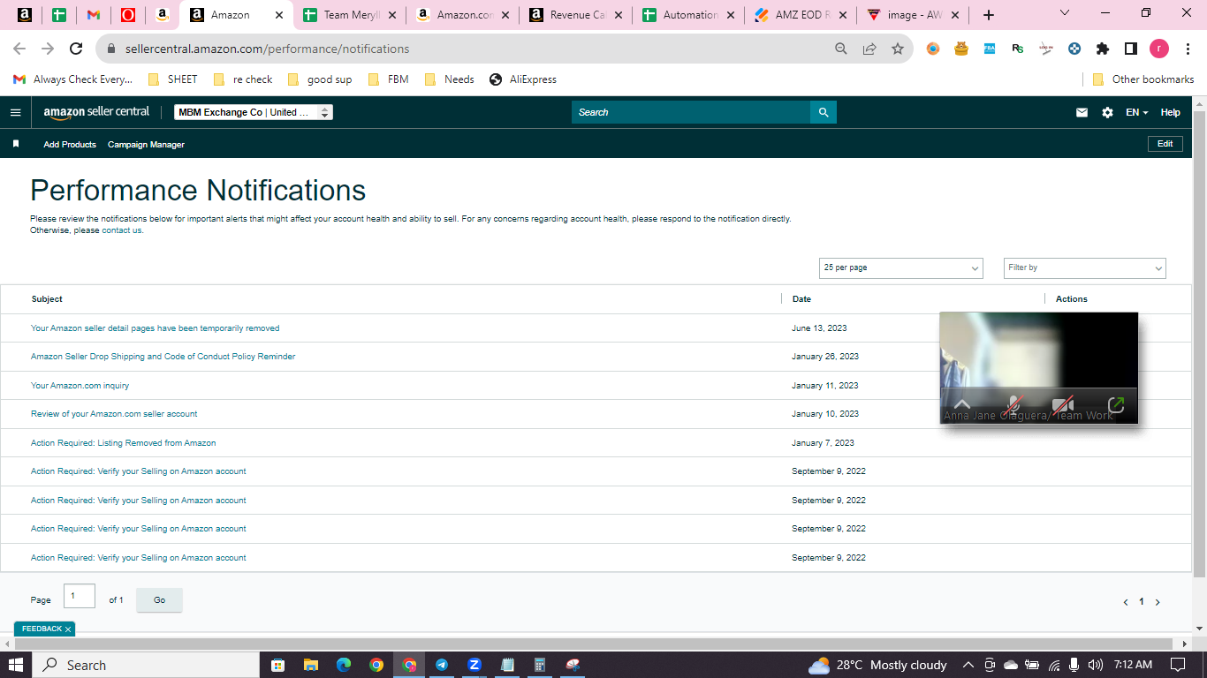The image size is (1207, 678).
Task: Click the browser vertical scrollbar
Action: click(1199, 344)
